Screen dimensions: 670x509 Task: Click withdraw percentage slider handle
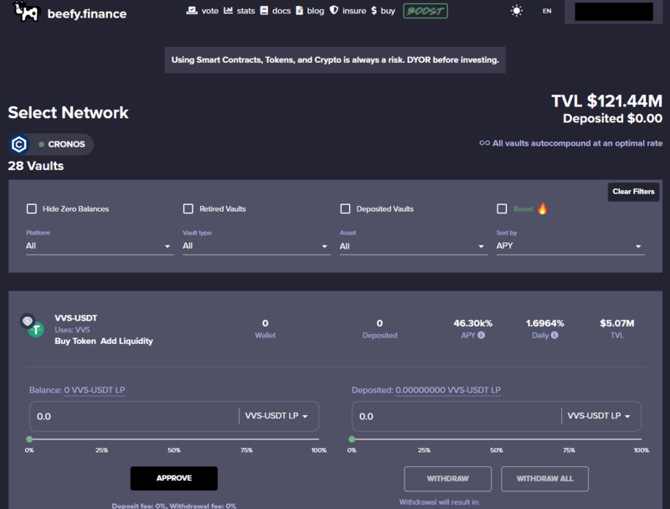(x=352, y=439)
